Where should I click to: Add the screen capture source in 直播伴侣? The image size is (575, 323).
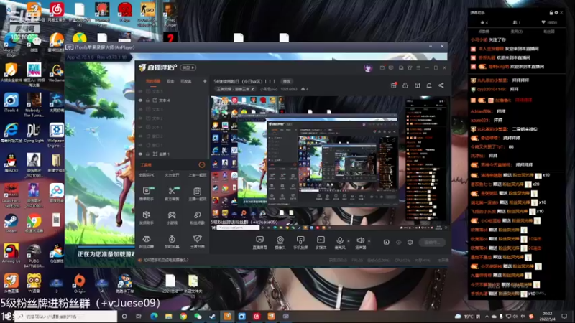(x=259, y=242)
